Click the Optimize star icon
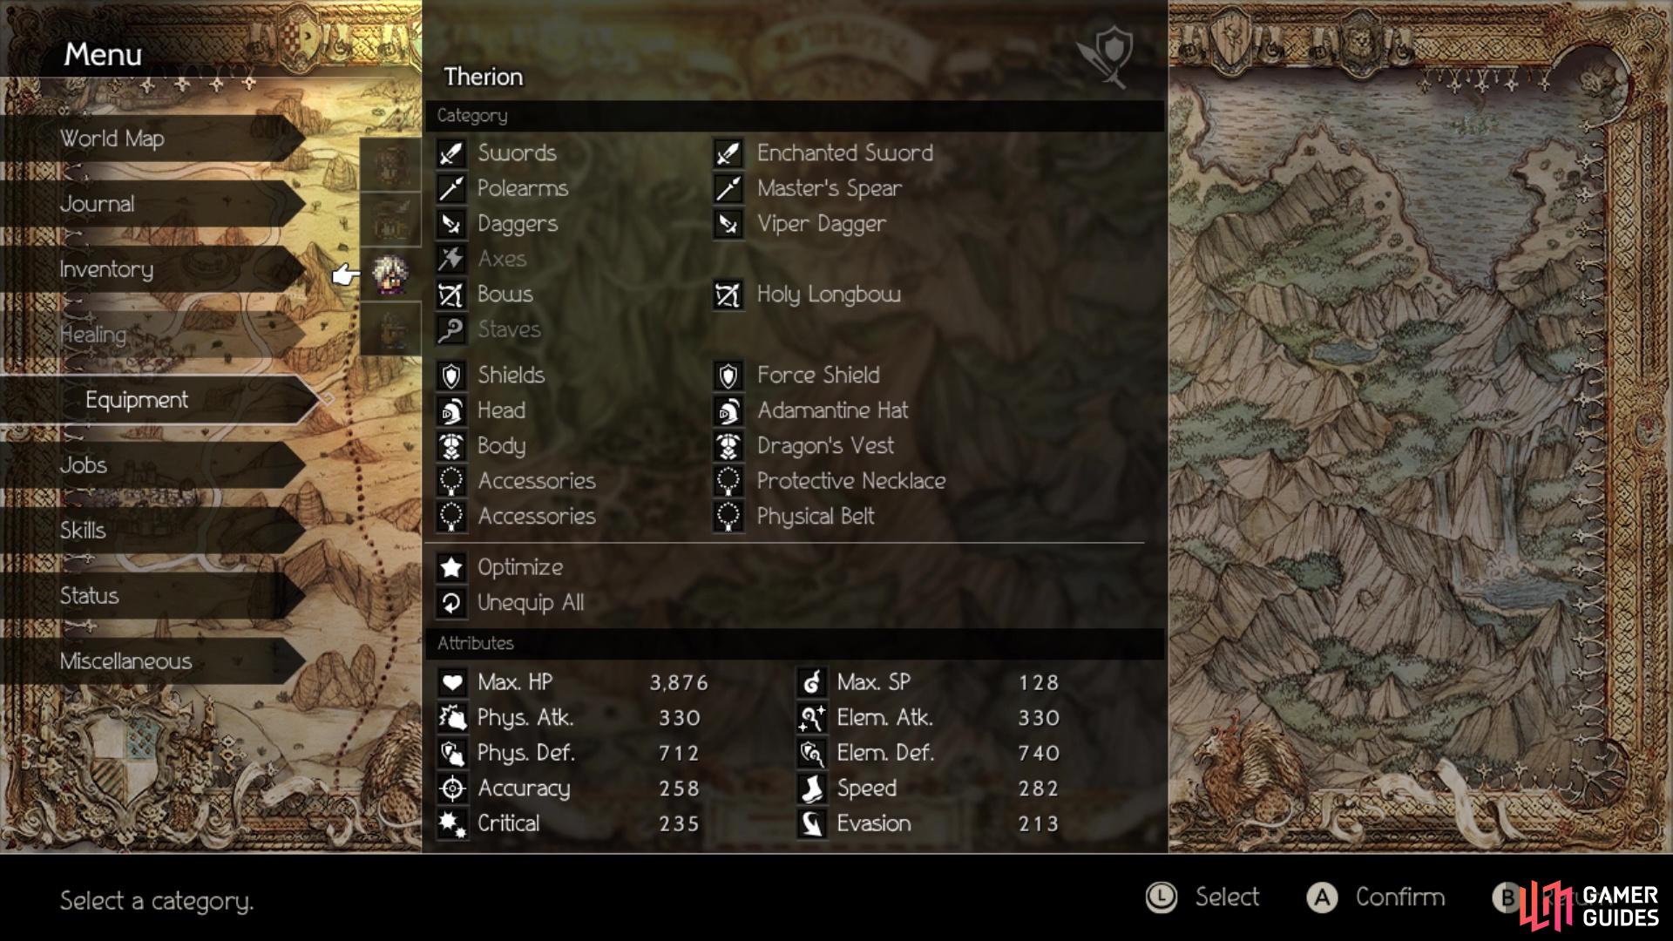Image resolution: width=1673 pixels, height=941 pixels. click(451, 567)
